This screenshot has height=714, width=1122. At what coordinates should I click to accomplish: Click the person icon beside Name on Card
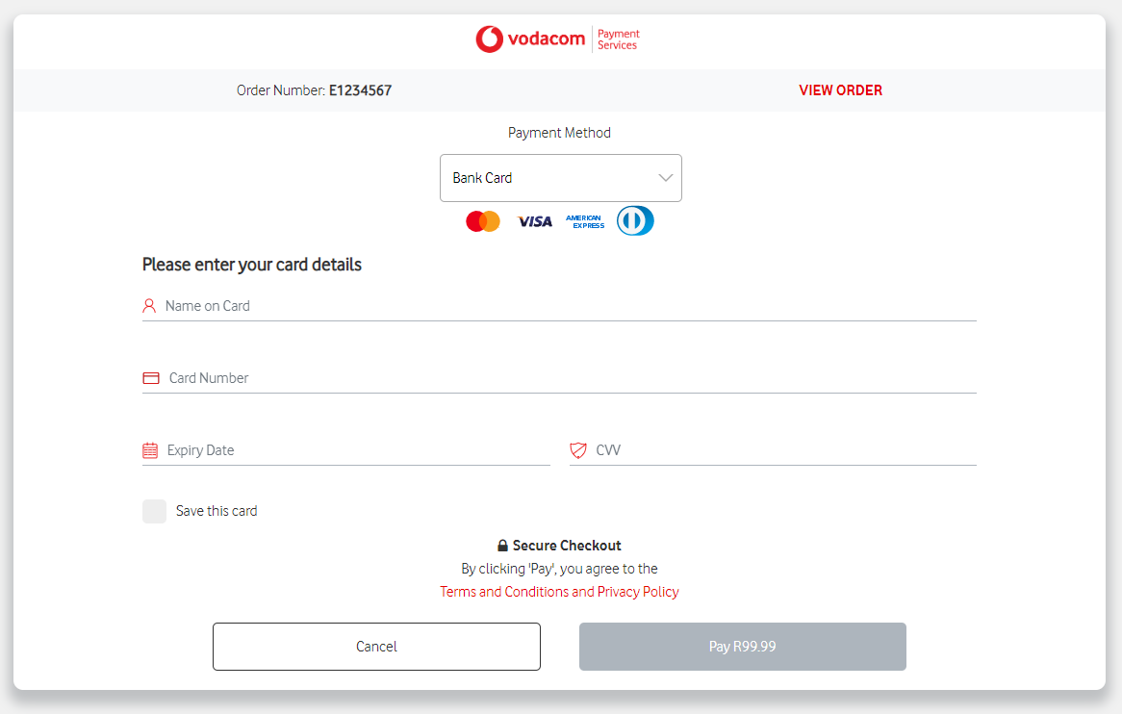(149, 305)
